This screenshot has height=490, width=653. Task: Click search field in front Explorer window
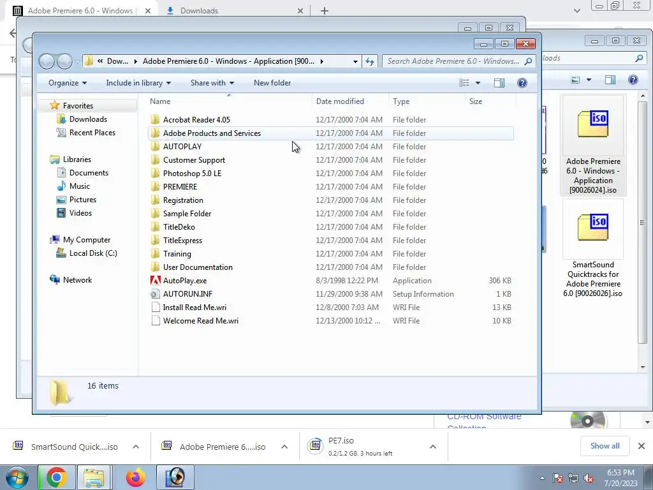coord(453,61)
